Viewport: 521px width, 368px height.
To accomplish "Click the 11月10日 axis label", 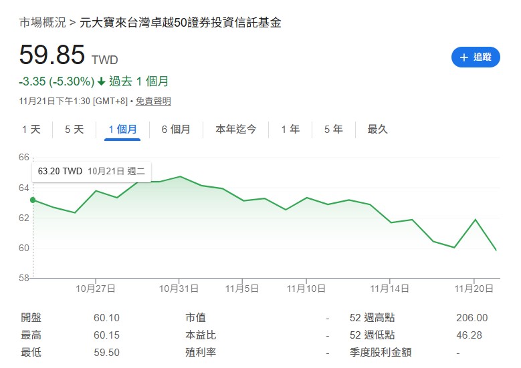I will pos(306,289).
